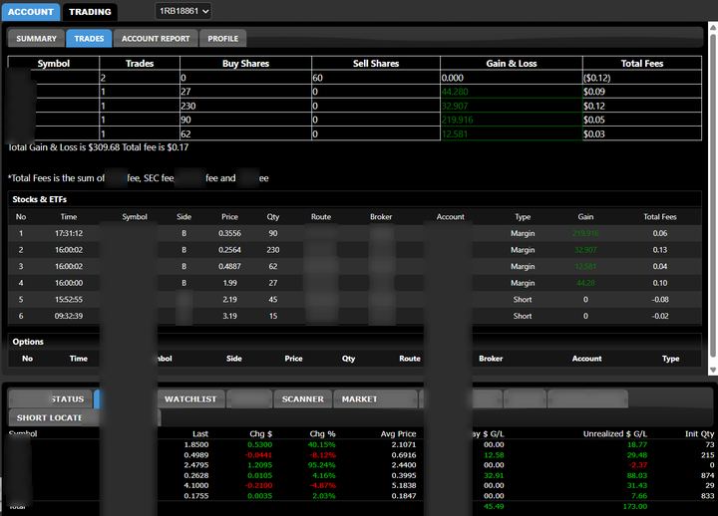The image size is (718, 516).
Task: Click the Gain column header in Stocks table
Action: [x=585, y=217]
